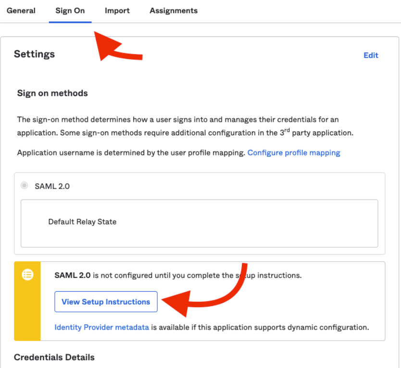Click the Settings panel heading
The width and height of the screenshot is (401, 368).
(35, 54)
